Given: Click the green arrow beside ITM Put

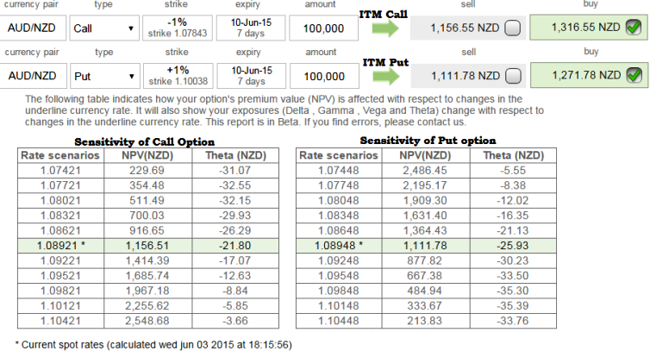Looking at the screenshot, I should click(x=387, y=75).
